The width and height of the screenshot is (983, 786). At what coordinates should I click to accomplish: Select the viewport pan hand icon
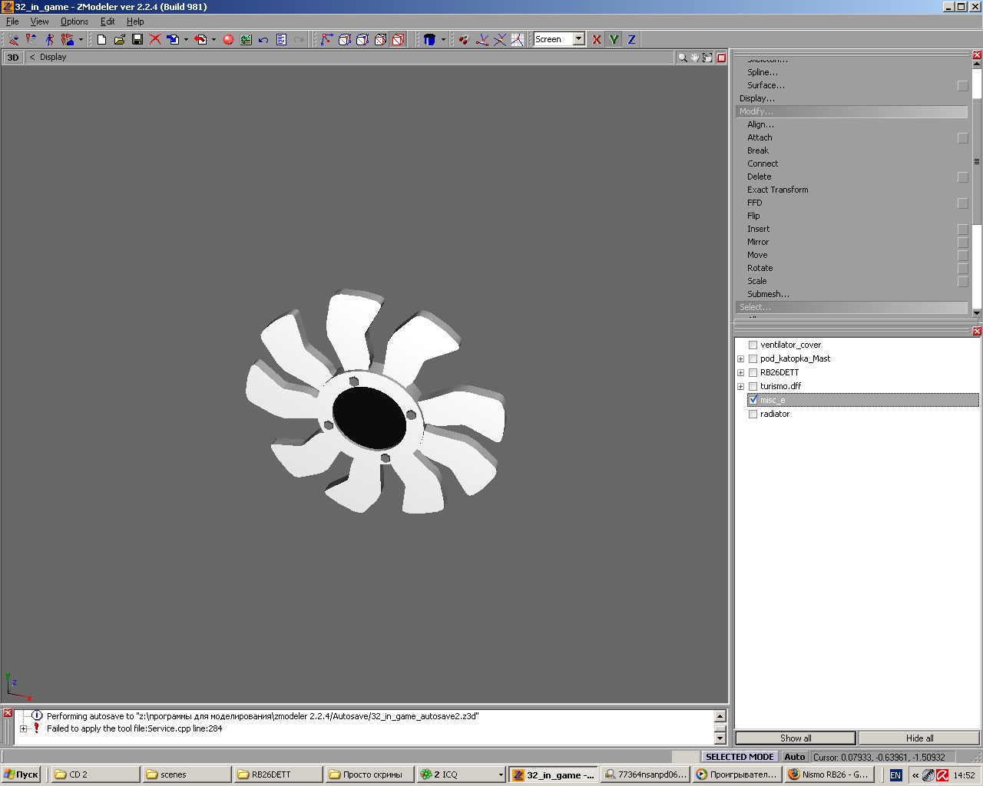[695, 58]
